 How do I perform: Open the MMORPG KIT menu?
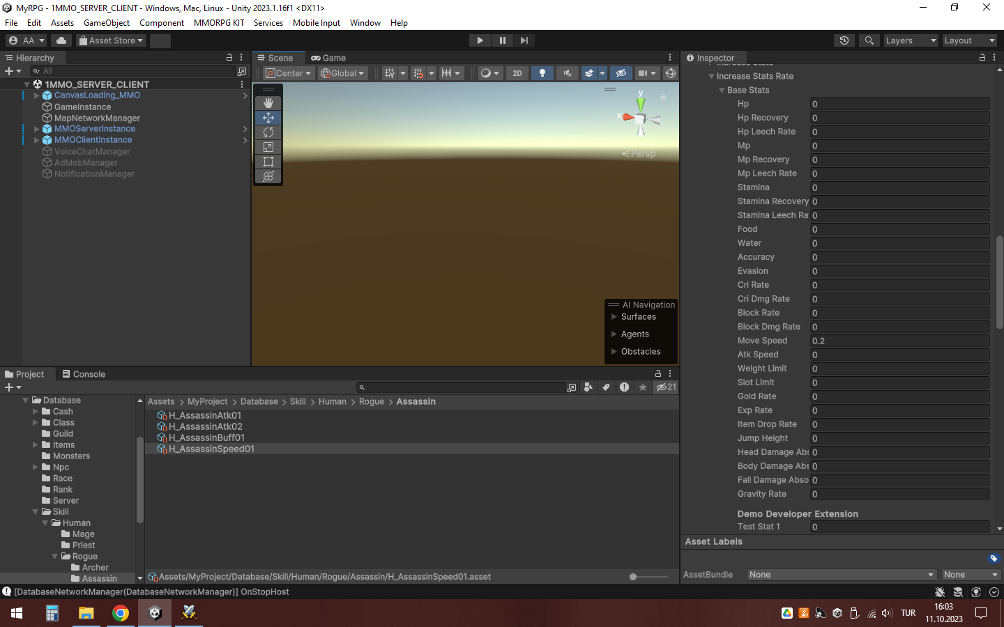click(218, 22)
